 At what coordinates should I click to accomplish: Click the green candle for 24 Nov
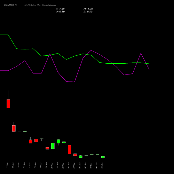pos(58,141)
